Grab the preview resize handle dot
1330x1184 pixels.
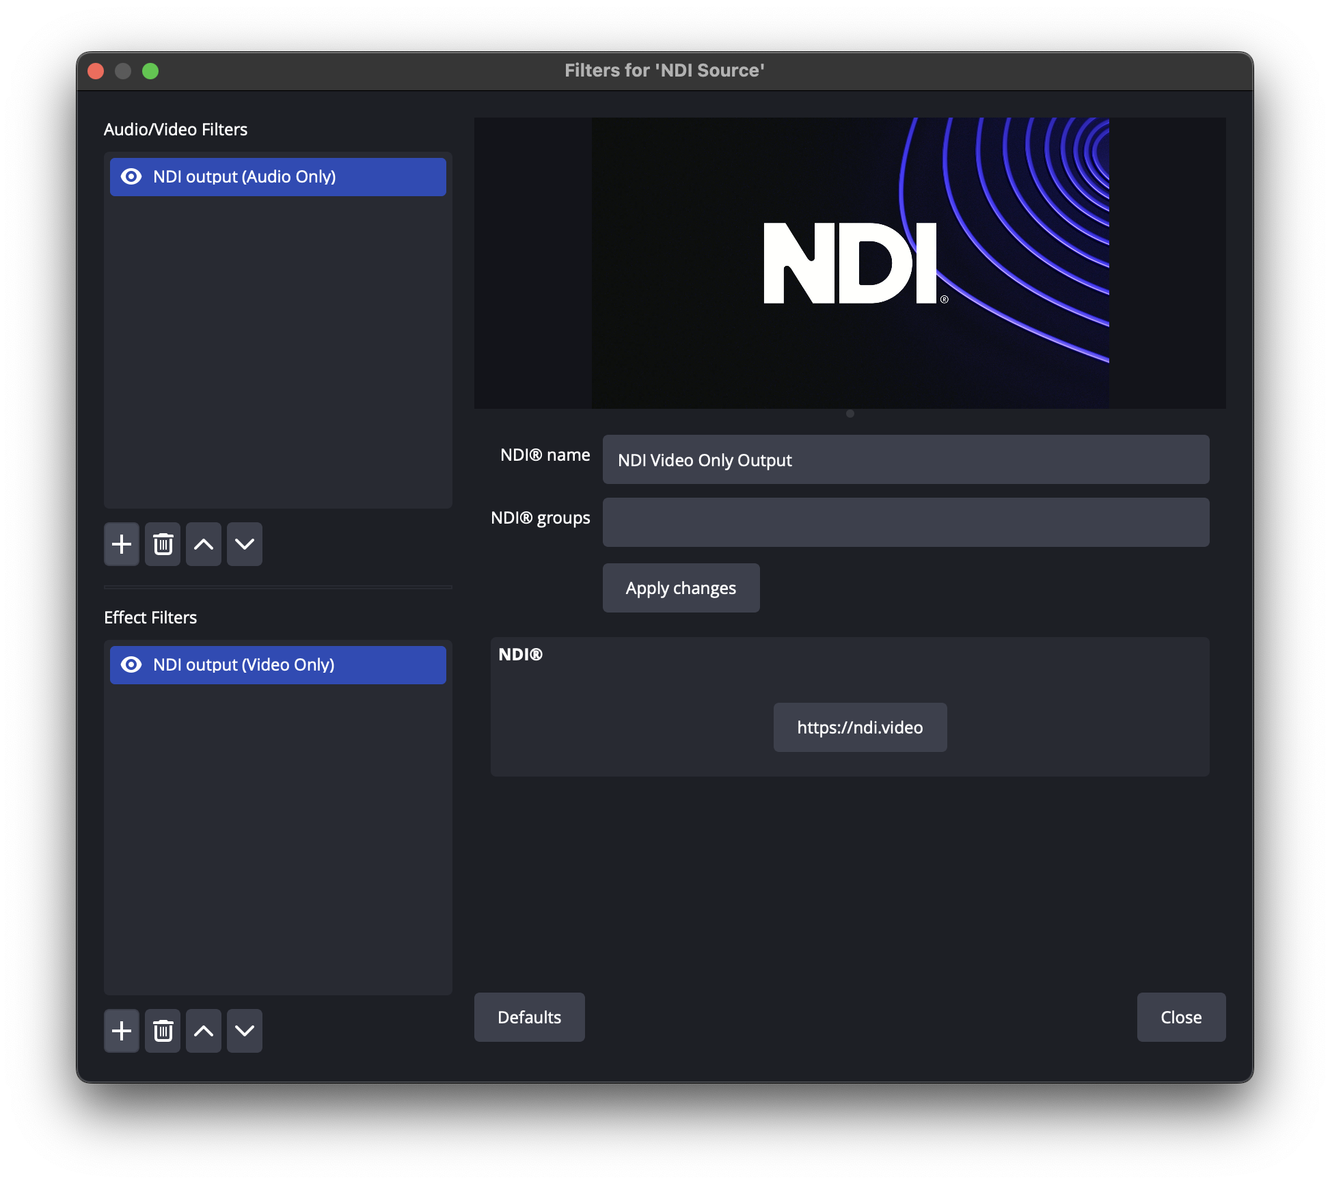point(850,414)
